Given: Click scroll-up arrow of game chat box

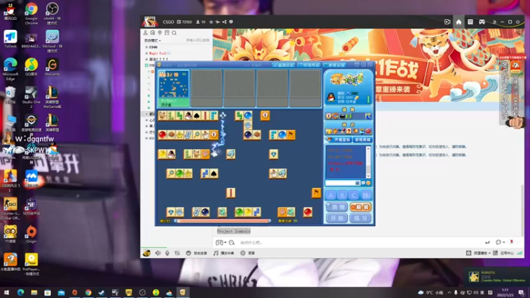Looking at the screenshot, I should point(368,148).
